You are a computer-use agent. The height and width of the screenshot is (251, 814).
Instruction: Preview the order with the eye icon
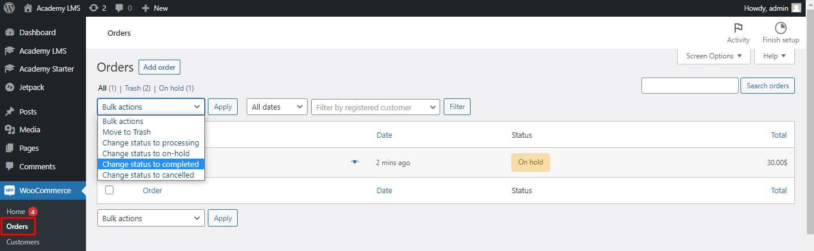point(355,162)
